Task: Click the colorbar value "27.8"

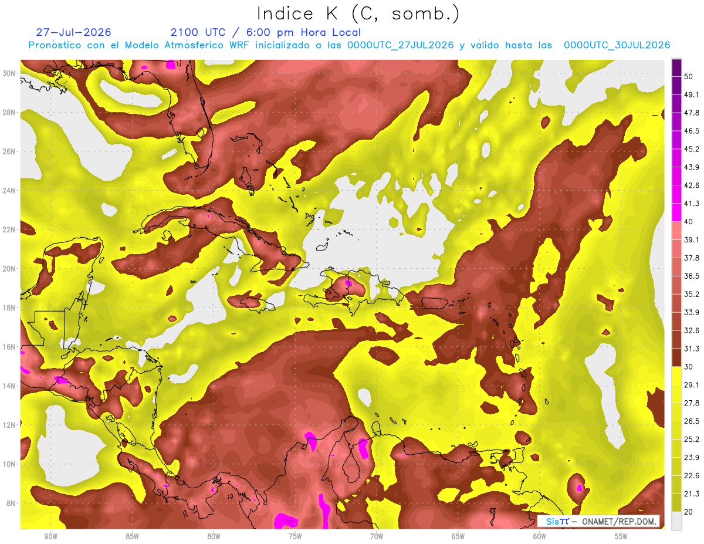Action: click(x=692, y=403)
